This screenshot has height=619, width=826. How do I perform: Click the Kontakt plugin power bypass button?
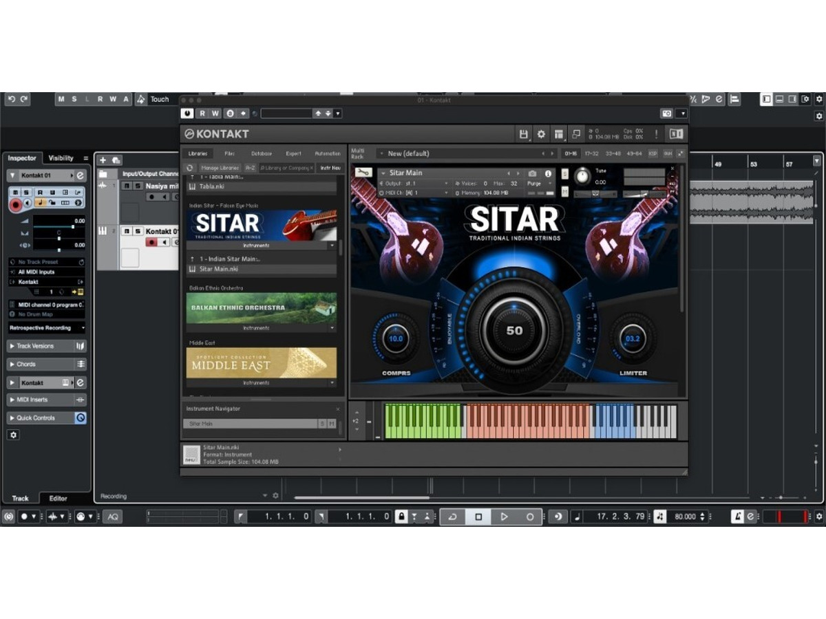187,113
